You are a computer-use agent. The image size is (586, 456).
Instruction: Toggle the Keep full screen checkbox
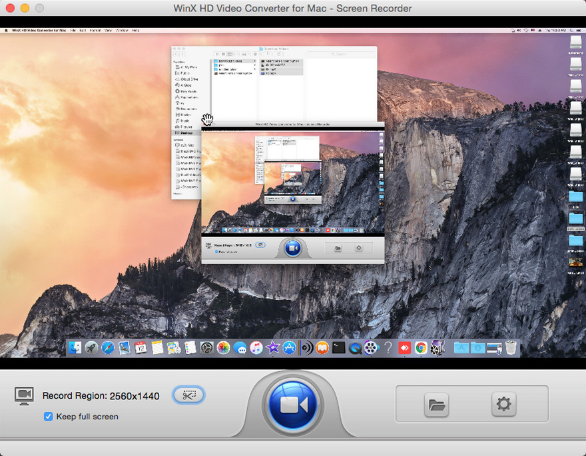(x=48, y=417)
